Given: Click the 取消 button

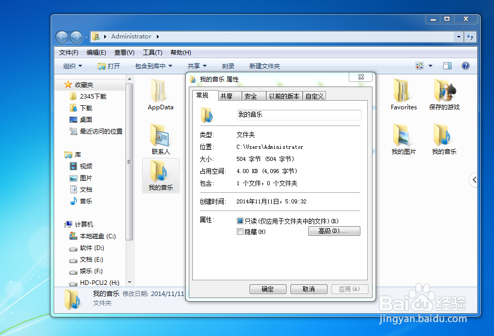Looking at the screenshot, I should pyautogui.click(x=309, y=289).
